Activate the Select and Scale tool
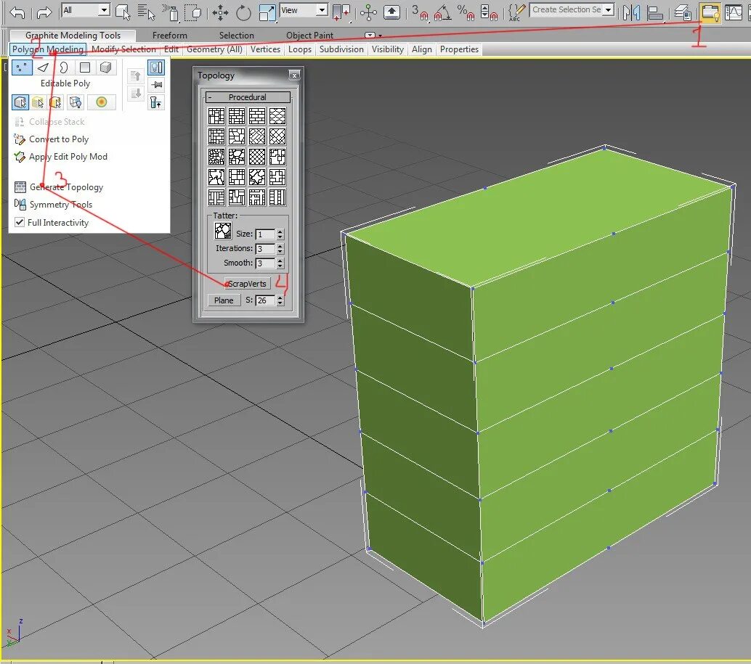 (x=267, y=12)
